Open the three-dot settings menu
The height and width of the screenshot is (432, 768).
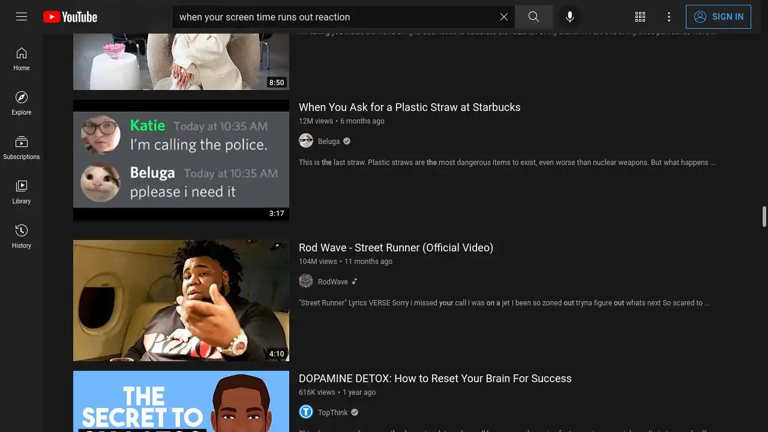[669, 17]
